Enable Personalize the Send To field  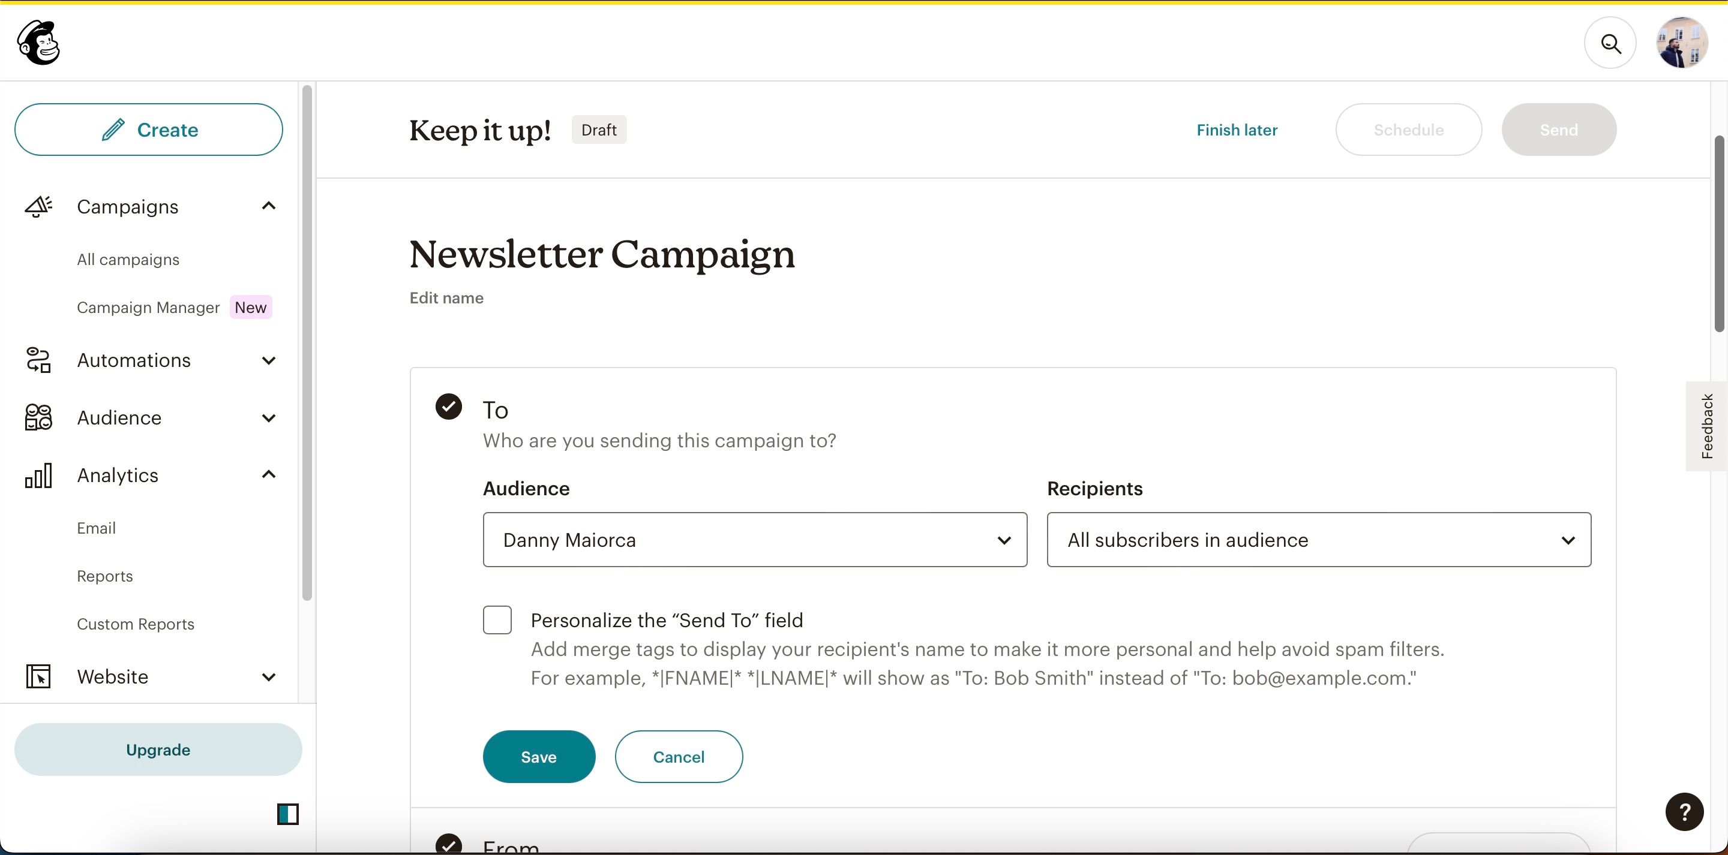coord(496,619)
